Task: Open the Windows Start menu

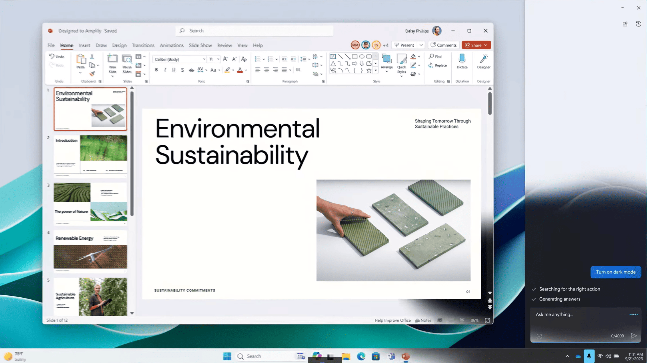Action: [227, 356]
